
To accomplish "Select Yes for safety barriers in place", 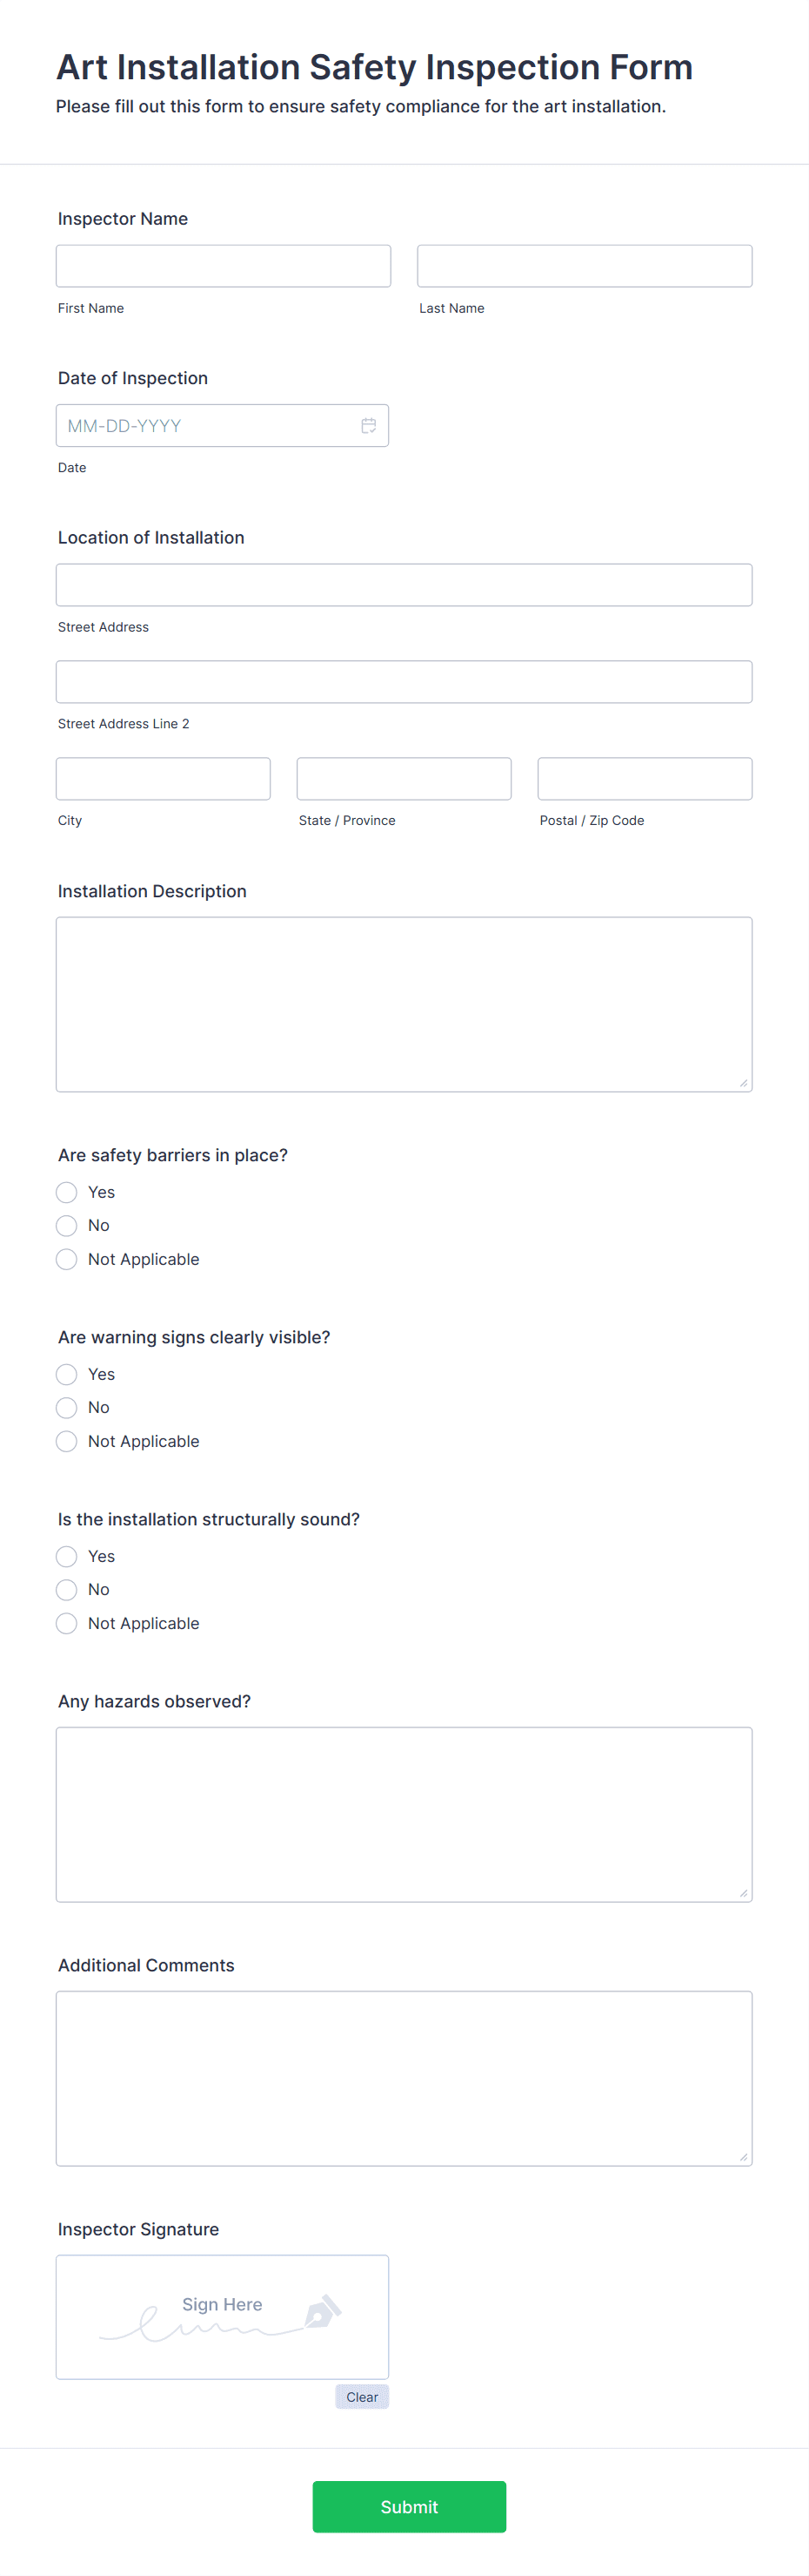I will point(67,1192).
